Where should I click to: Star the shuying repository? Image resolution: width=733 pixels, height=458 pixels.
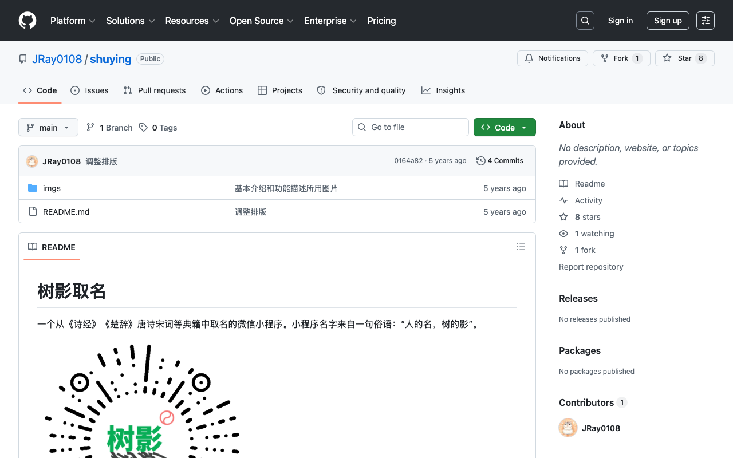pyautogui.click(x=685, y=58)
